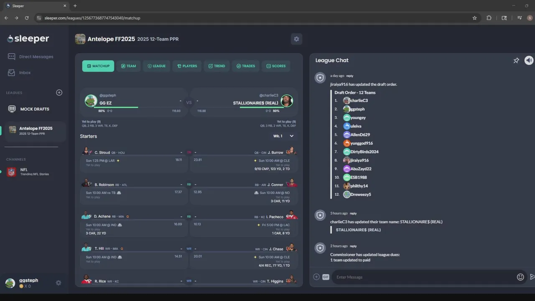Click STALLIONAIRE$ (REAL) team avatar

pyautogui.click(x=287, y=101)
